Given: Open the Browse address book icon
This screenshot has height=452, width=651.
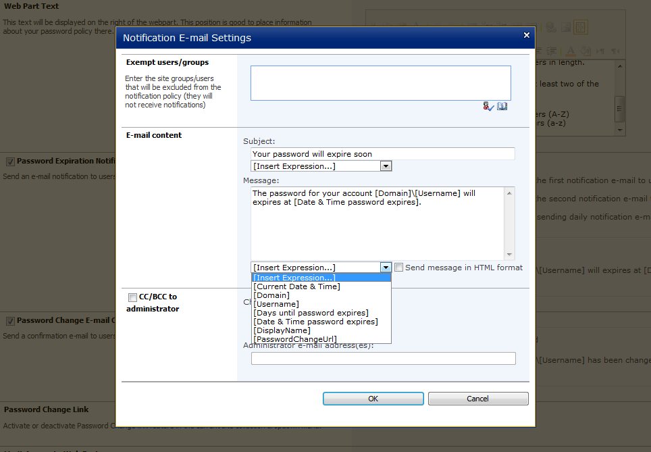Looking at the screenshot, I should pyautogui.click(x=502, y=107).
